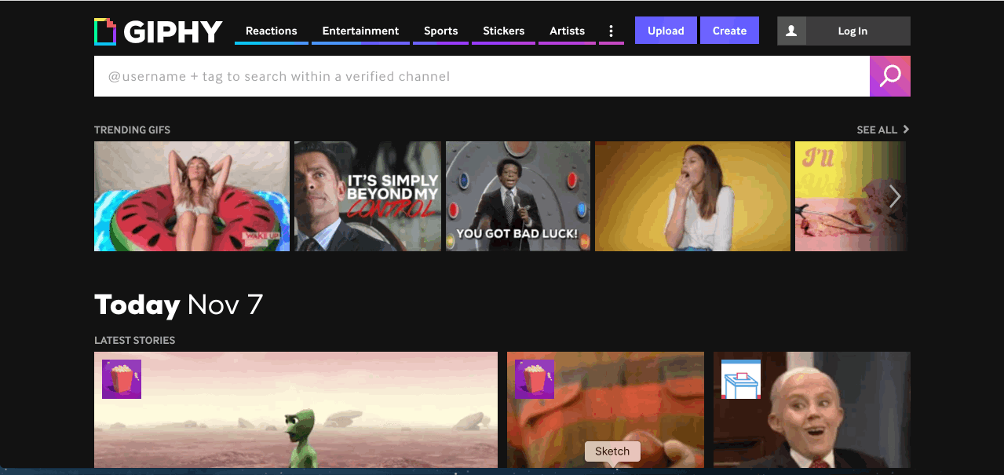Click the next arrow on trending GIFs

coord(894,196)
